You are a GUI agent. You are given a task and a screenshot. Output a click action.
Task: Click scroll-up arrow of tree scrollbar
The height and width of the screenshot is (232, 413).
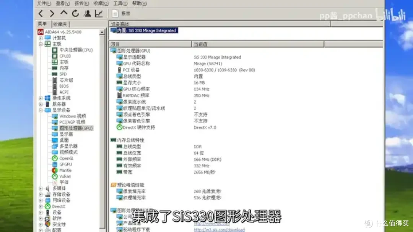click(102, 32)
